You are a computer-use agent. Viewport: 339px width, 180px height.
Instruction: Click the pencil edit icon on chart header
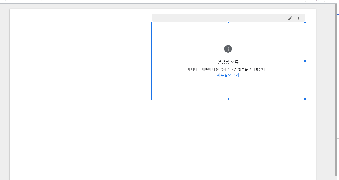point(290,18)
